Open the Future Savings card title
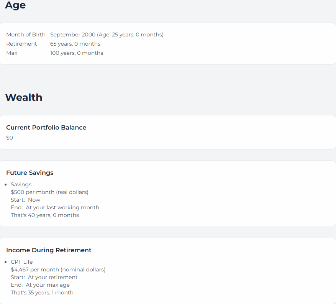This screenshot has height=304, width=336. (30, 173)
